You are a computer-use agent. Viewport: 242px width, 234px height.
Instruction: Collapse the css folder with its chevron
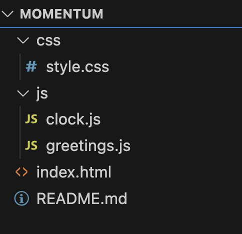pyautogui.click(x=23, y=40)
